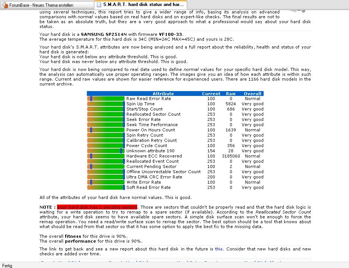Viewport: 349px width, 268px height.
Task: Click the bold 'SAMSUNG SP2514N' model name
Action: 104,34
